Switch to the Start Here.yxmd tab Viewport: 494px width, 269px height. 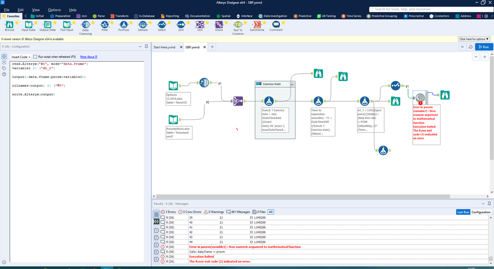164,47
